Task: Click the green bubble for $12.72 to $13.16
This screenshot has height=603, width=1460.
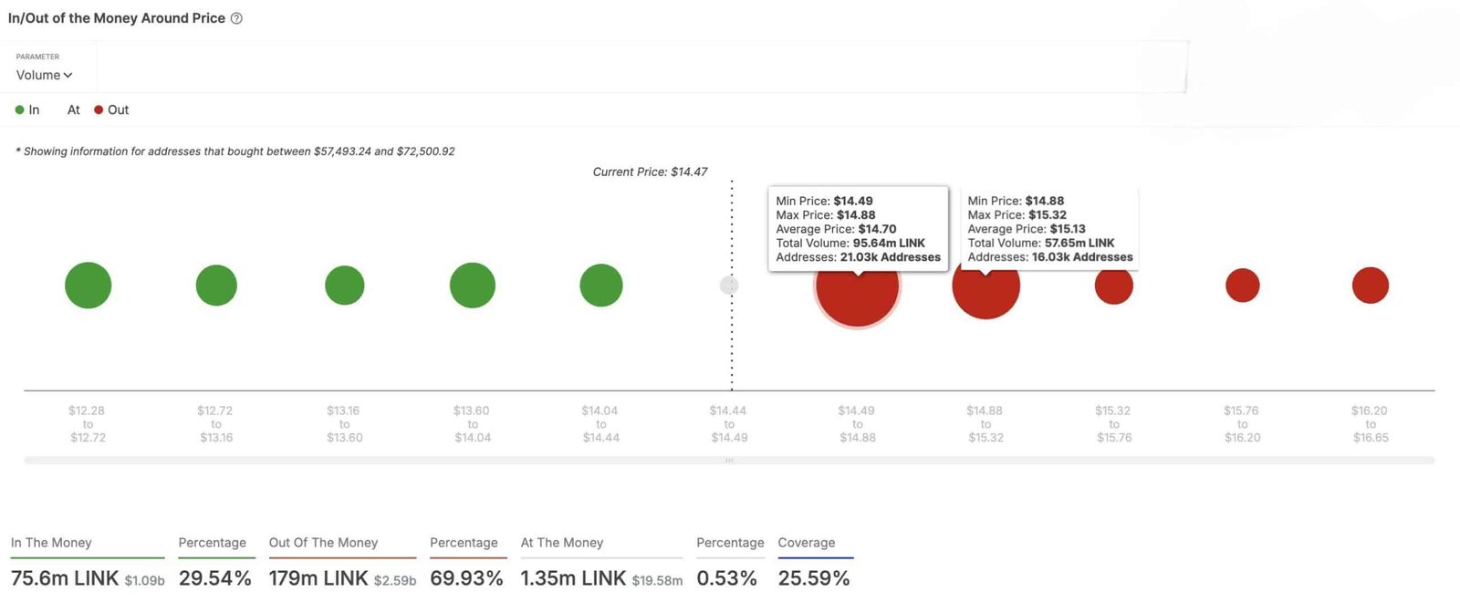Action: coord(216,286)
